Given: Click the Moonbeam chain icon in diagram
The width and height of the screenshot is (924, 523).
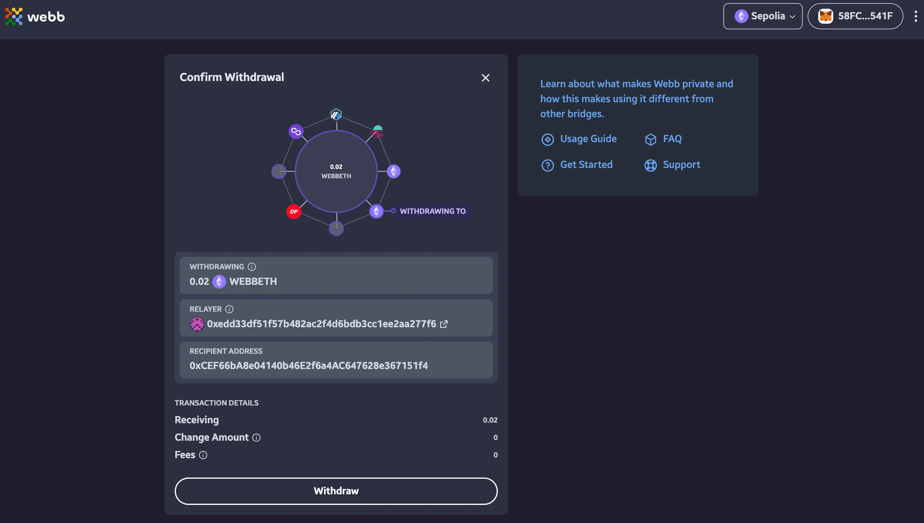Looking at the screenshot, I should pos(377,132).
